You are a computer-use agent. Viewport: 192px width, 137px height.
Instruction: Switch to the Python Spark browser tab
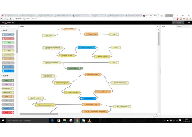(45, 16)
